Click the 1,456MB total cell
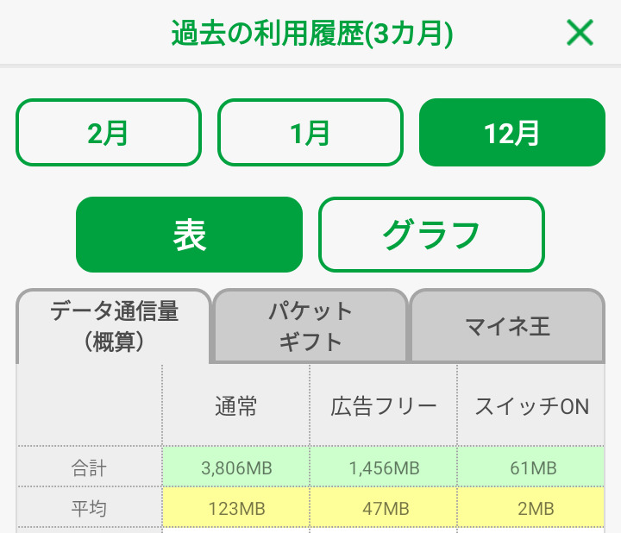 pyautogui.click(x=384, y=468)
